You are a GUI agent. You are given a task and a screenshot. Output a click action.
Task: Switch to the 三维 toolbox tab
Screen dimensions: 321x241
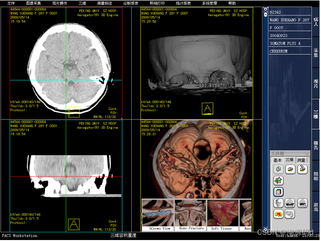point(290,160)
